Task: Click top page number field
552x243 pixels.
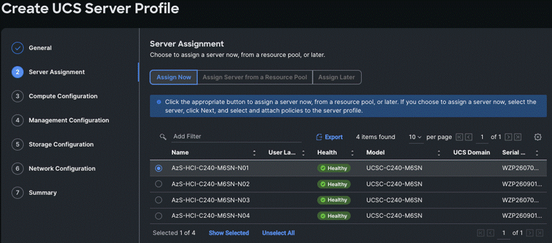Action: (x=482, y=137)
